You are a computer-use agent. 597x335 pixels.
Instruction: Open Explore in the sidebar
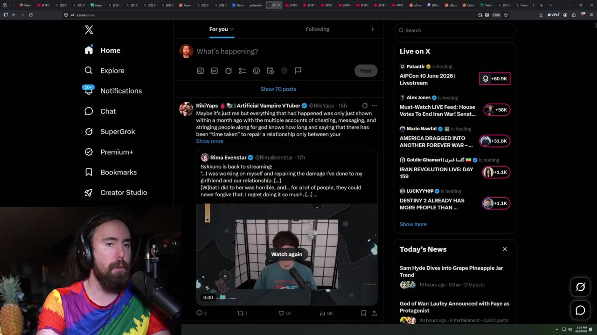coord(104,71)
